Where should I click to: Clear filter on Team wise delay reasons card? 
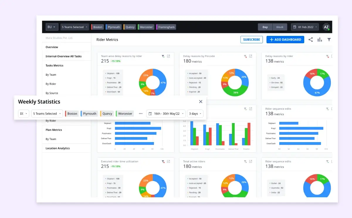point(163,56)
